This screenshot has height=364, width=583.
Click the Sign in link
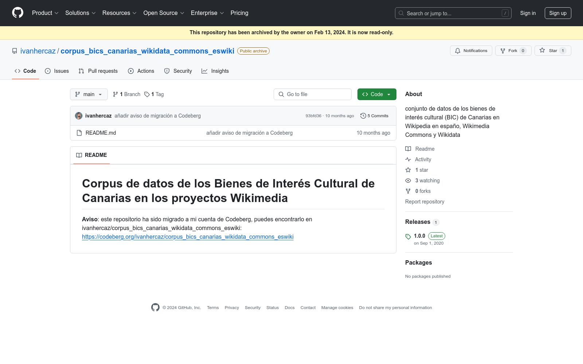(528, 13)
